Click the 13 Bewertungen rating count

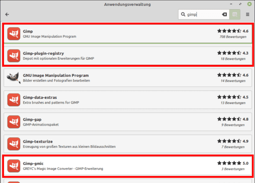pyautogui.click(x=233, y=103)
